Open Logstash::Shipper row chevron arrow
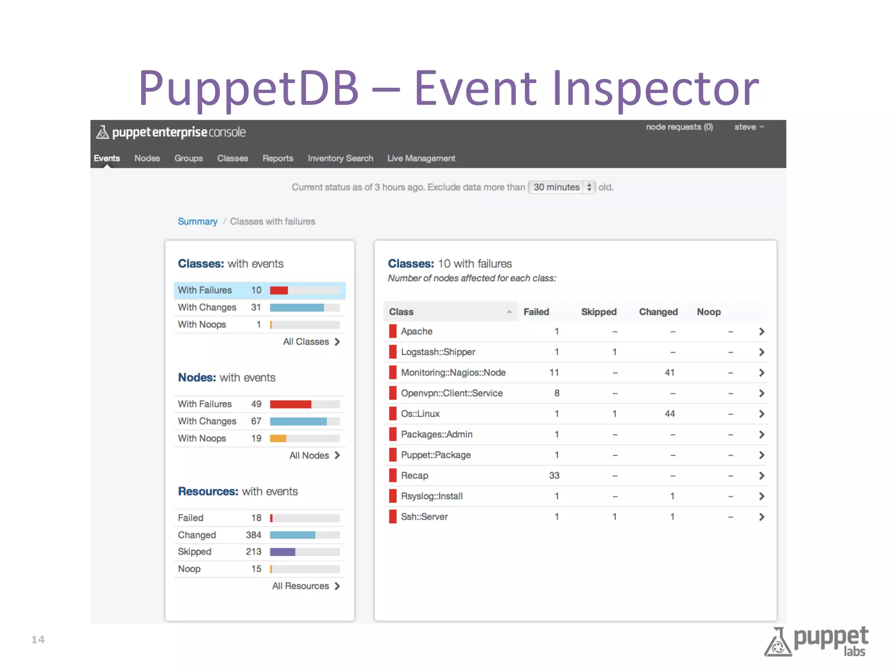 (x=761, y=352)
